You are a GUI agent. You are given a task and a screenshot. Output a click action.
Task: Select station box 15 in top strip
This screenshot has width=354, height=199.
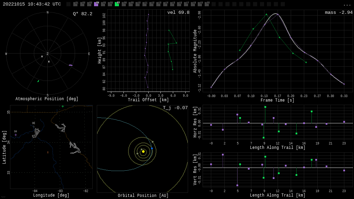(172, 4)
